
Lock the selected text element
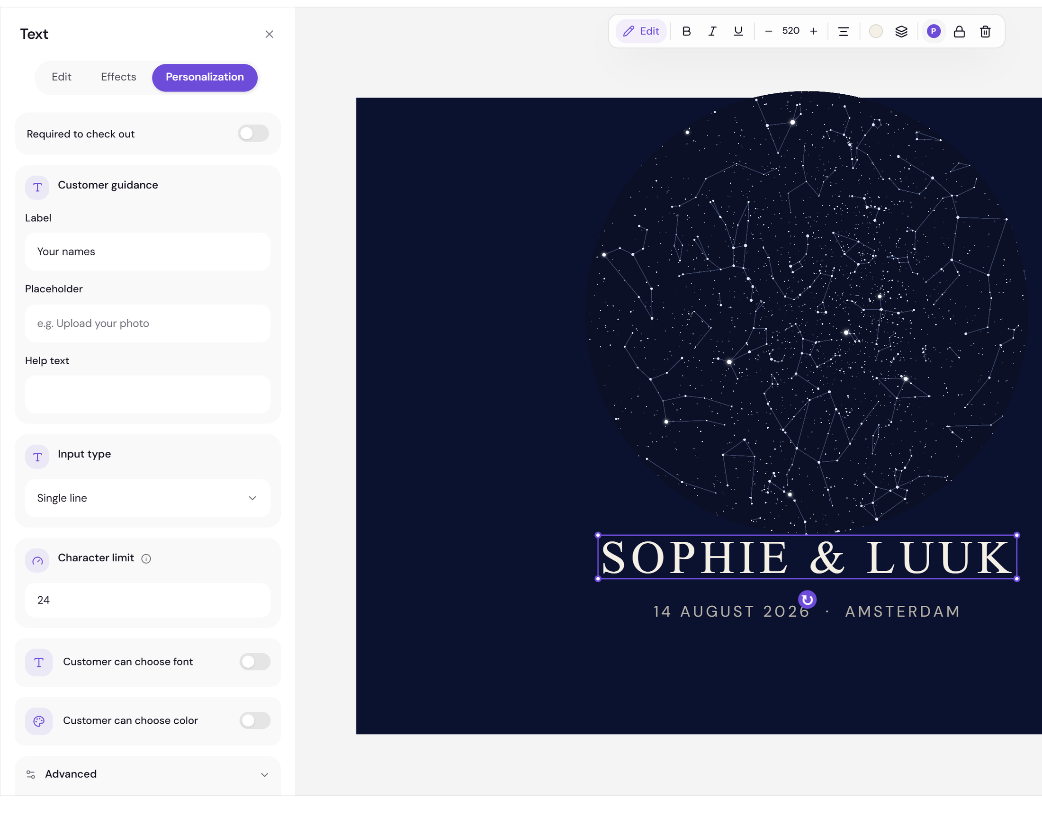pos(960,31)
